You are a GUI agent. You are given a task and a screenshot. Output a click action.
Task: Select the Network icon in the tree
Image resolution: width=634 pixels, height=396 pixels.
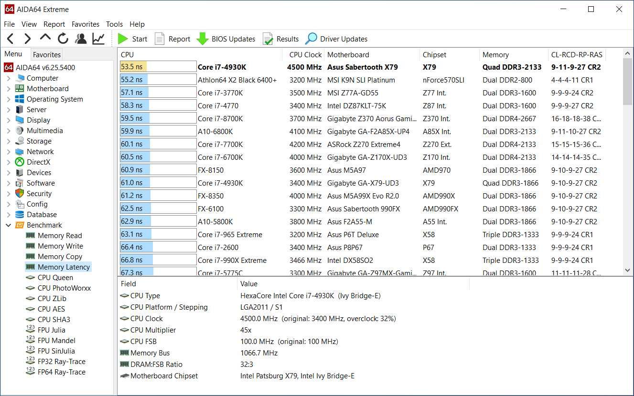tap(20, 152)
